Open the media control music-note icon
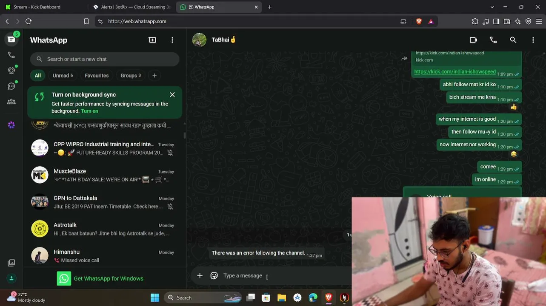The height and width of the screenshot is (306, 546). click(x=486, y=21)
